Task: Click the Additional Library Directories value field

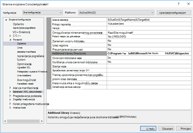Action: click(x=149, y=53)
